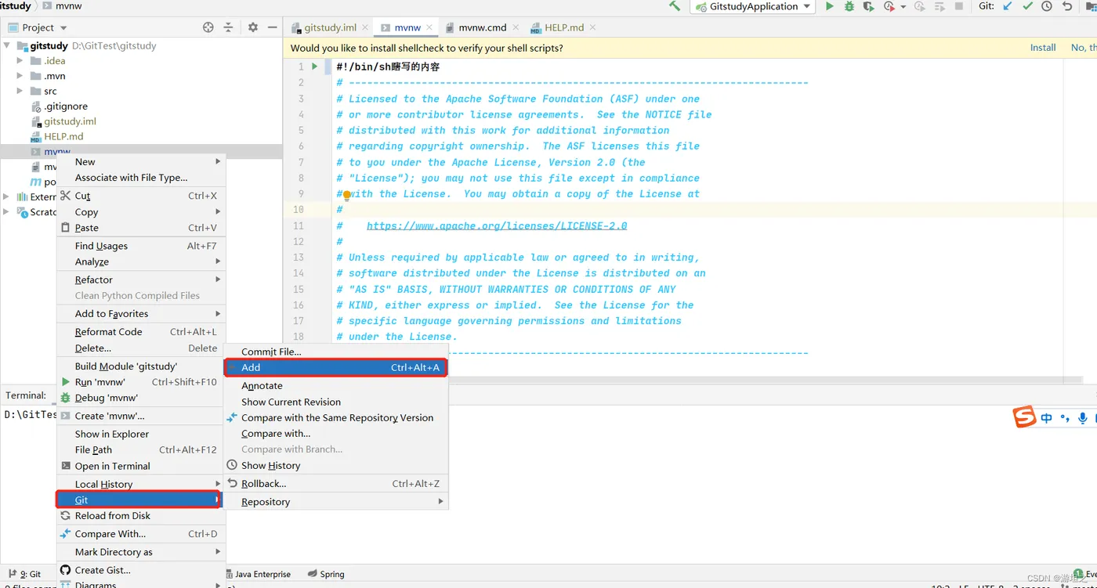Click the yellow lightbulb intention icon

[346, 196]
